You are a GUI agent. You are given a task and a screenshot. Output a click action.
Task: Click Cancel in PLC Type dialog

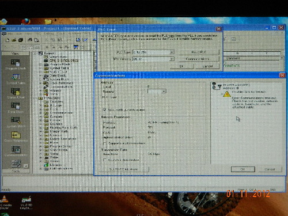click(x=207, y=66)
